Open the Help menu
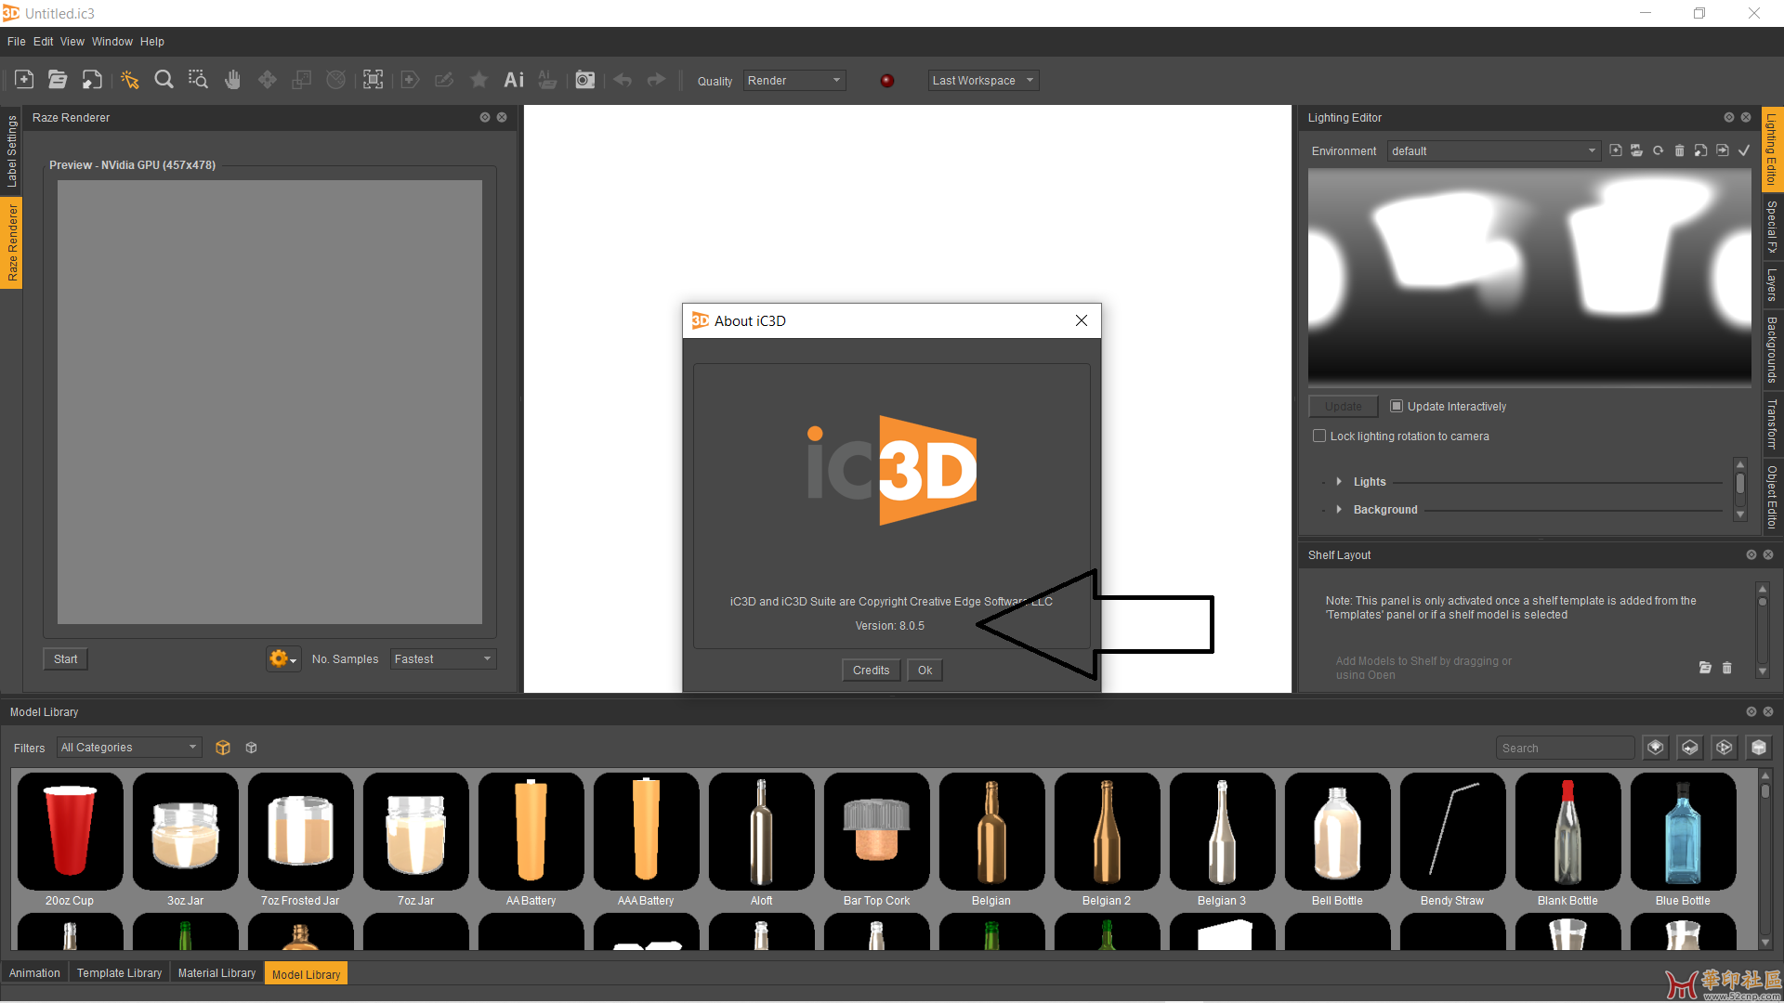 (x=152, y=42)
